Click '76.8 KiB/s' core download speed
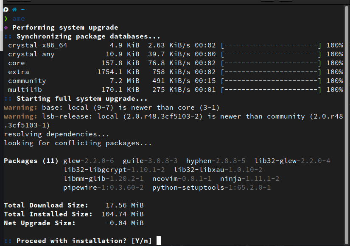The width and height of the screenshot is (350, 246). (169, 63)
